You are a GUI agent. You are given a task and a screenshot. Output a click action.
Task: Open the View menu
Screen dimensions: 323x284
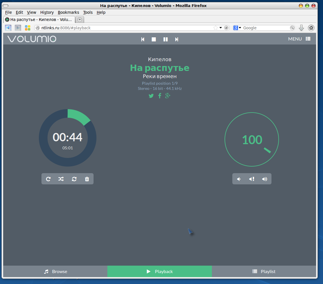(31, 12)
